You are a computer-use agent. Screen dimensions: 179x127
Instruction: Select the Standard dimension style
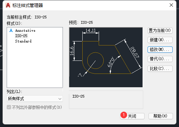pyautogui.click(x=23, y=41)
